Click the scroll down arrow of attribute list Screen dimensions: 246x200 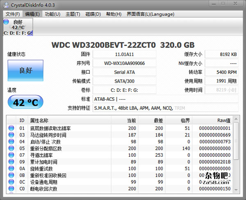(x=236, y=190)
